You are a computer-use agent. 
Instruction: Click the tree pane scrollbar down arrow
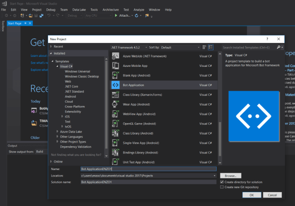(x=106, y=156)
